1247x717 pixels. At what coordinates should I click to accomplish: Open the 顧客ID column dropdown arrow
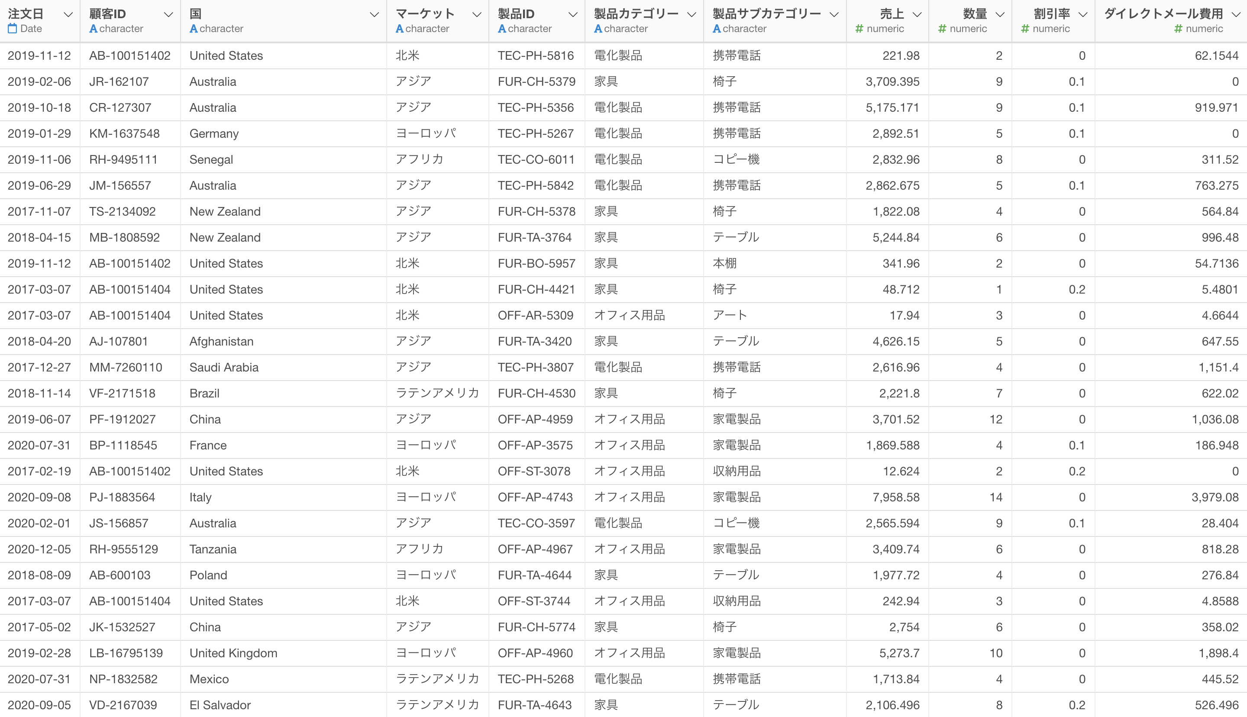[168, 15]
